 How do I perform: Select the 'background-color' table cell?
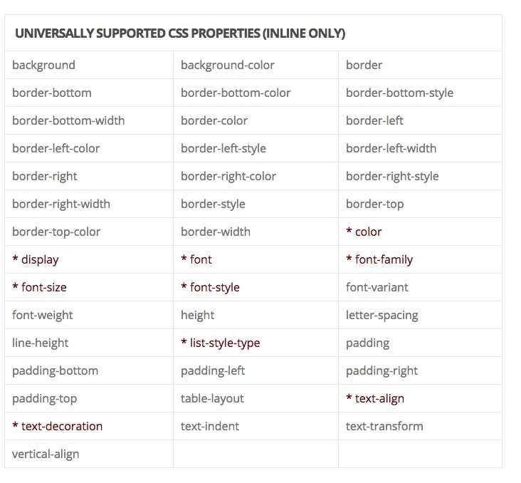point(256,65)
